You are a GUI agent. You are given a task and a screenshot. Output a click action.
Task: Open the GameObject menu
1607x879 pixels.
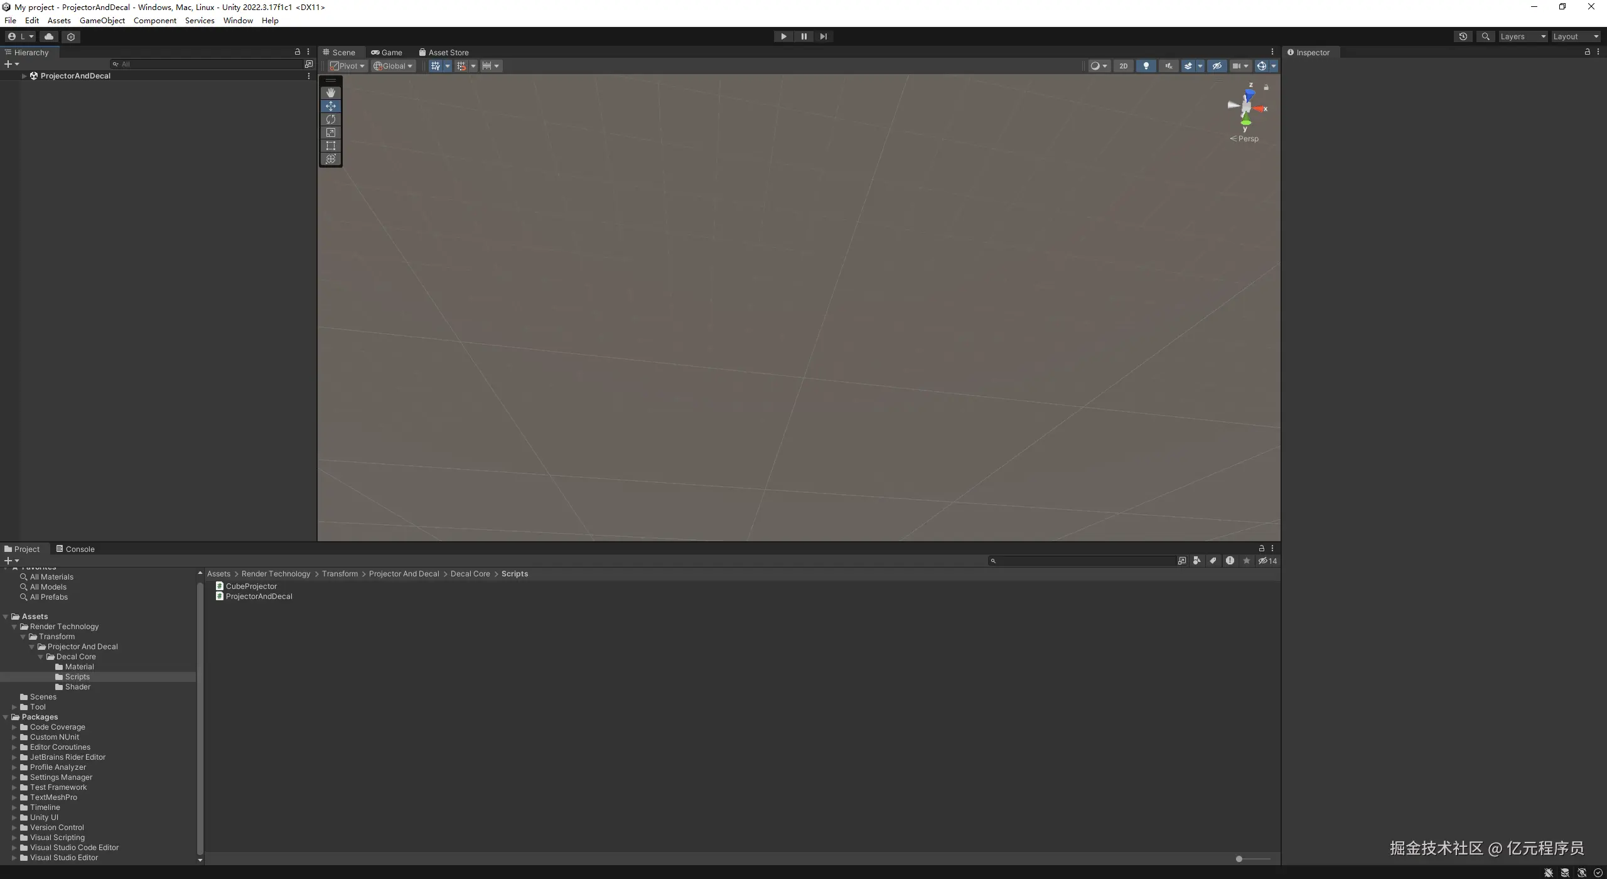(102, 21)
